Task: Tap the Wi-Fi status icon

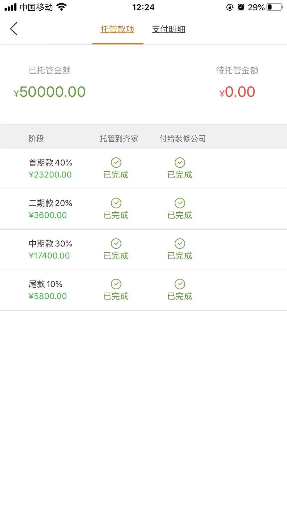Action: (x=62, y=7)
